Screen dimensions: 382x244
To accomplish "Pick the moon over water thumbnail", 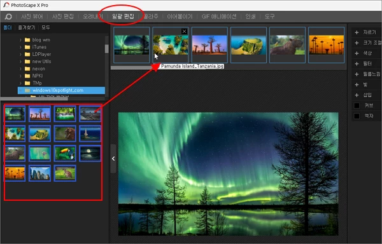I will [x=90, y=153].
